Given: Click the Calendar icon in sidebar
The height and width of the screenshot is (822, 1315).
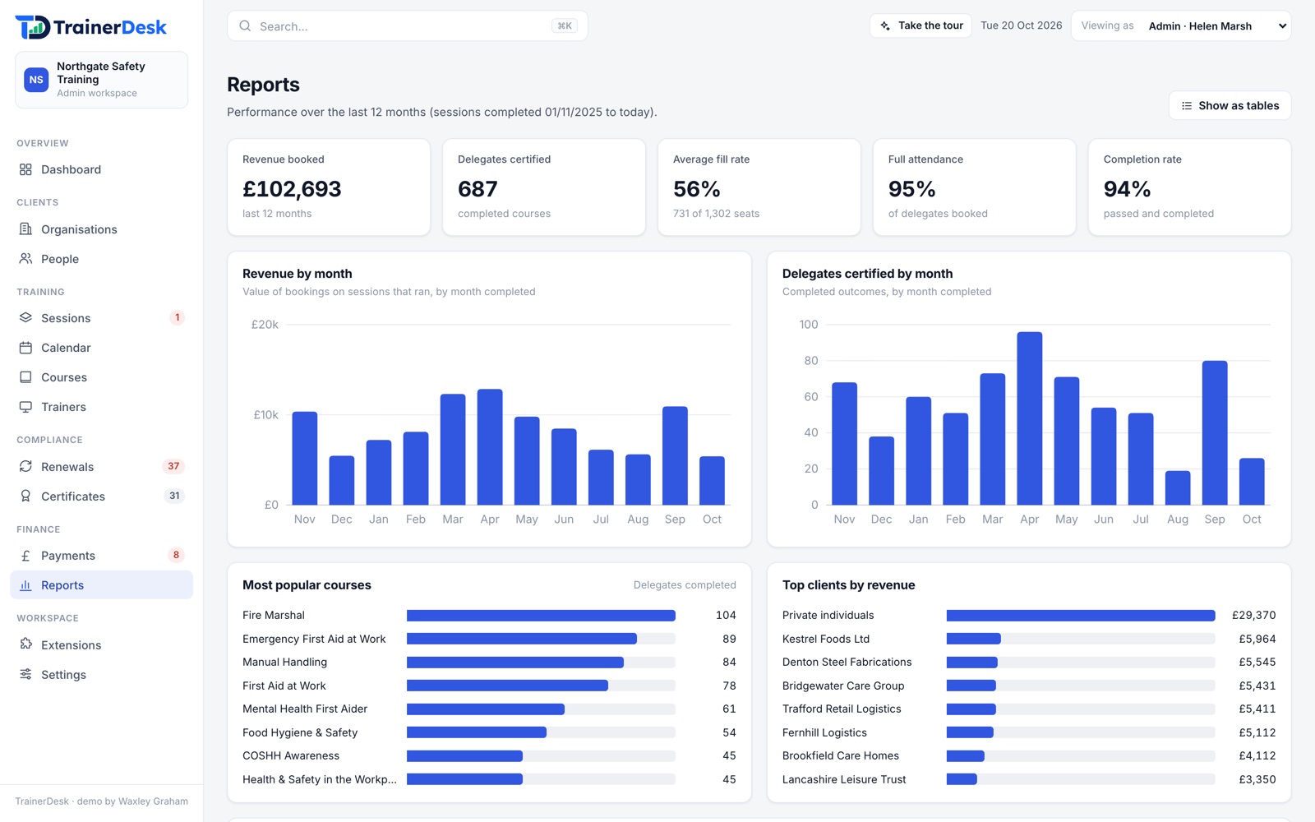Looking at the screenshot, I should pyautogui.click(x=25, y=348).
